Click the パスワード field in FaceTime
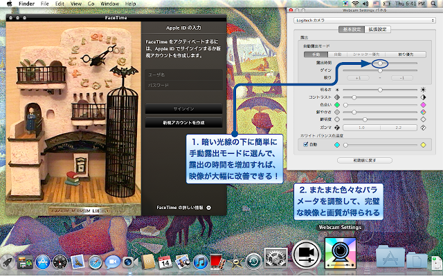The width and height of the screenshot is (443, 276). tap(183, 86)
